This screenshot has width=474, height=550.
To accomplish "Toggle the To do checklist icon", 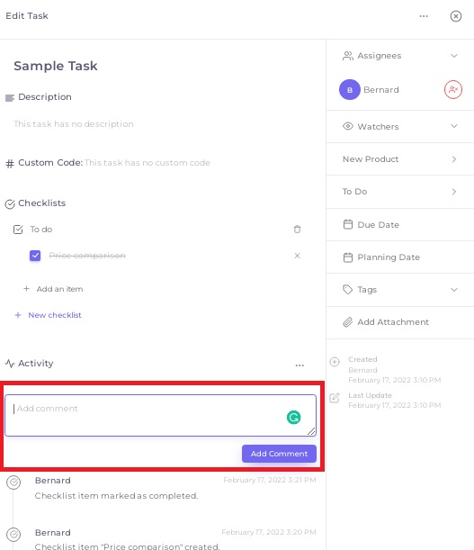I will tap(18, 230).
